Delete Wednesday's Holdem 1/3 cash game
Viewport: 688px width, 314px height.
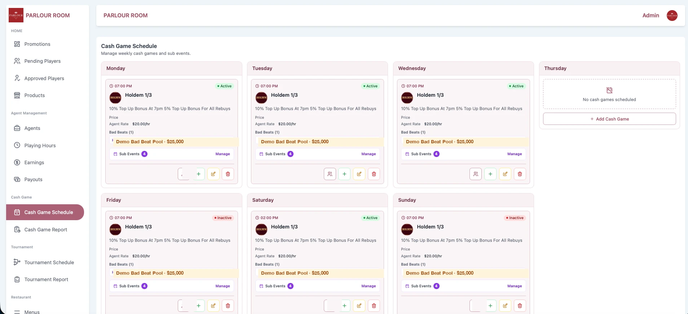[520, 174]
